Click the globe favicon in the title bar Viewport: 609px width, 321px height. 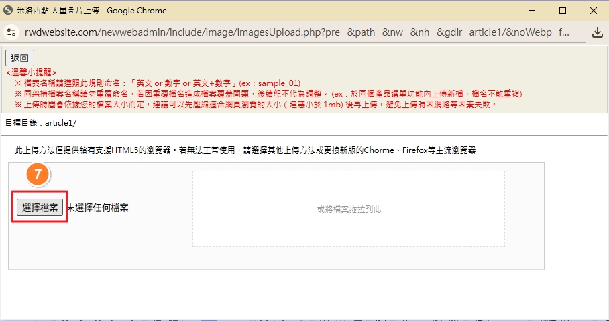point(9,11)
